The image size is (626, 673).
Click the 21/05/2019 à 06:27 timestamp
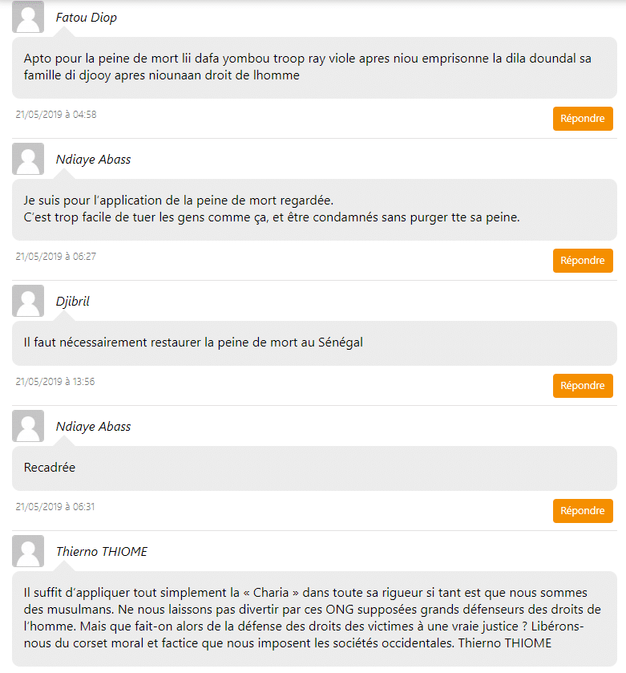(x=55, y=257)
